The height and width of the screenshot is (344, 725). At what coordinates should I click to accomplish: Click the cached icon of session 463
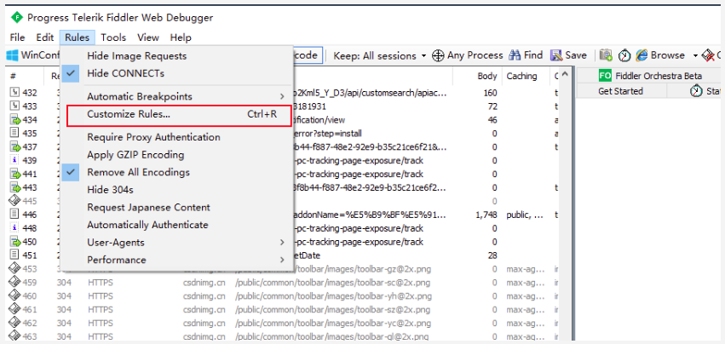[x=14, y=335]
